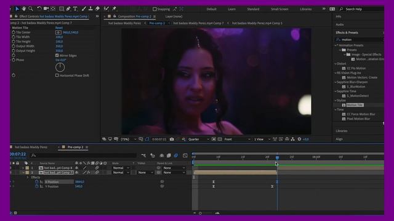The height and width of the screenshot is (221, 394).
Task: Open the Front view dropdown
Action: [x=237, y=139]
